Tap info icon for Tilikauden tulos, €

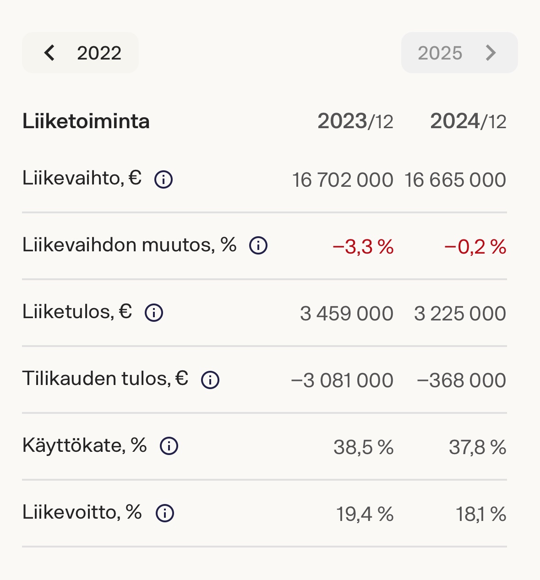click(210, 379)
